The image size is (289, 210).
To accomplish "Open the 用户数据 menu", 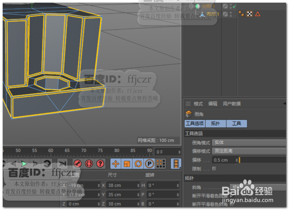I will (231, 104).
